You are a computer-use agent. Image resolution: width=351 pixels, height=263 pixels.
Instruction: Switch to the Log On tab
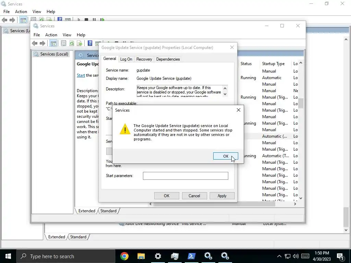(126, 59)
